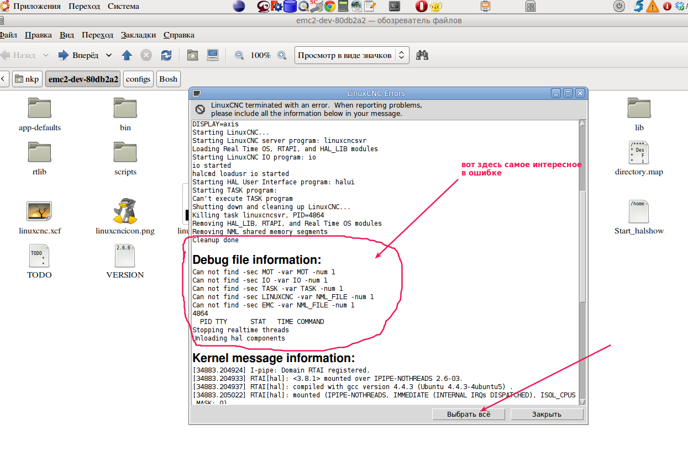Open the Вид menu

[67, 35]
